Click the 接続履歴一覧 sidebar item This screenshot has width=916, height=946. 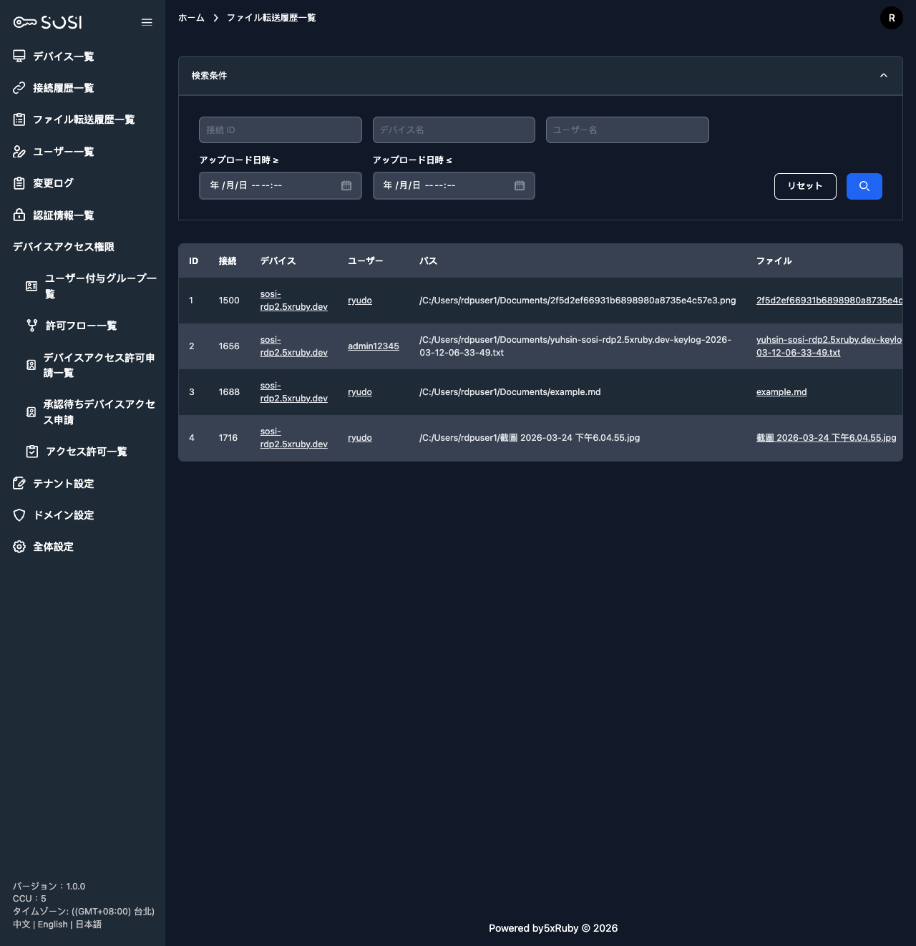coord(63,88)
